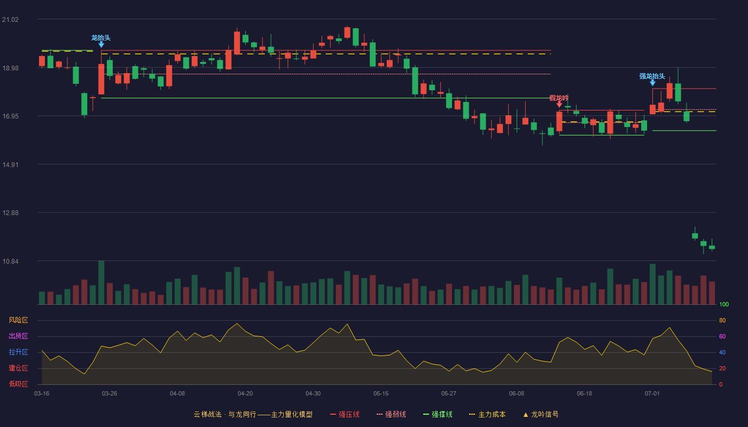Toggle the 龙吟信号 legend entry
This screenshot has width=748, height=427.
coord(541,414)
